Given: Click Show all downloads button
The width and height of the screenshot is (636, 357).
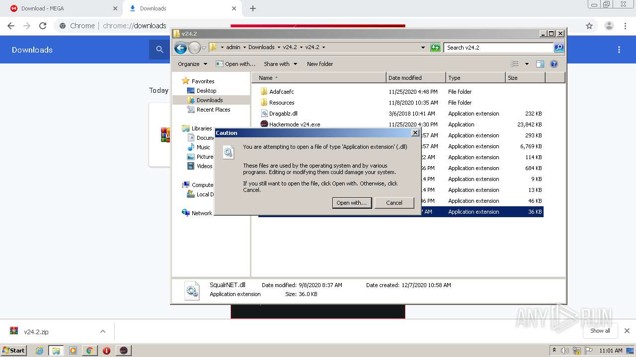Looking at the screenshot, I should (x=600, y=331).
